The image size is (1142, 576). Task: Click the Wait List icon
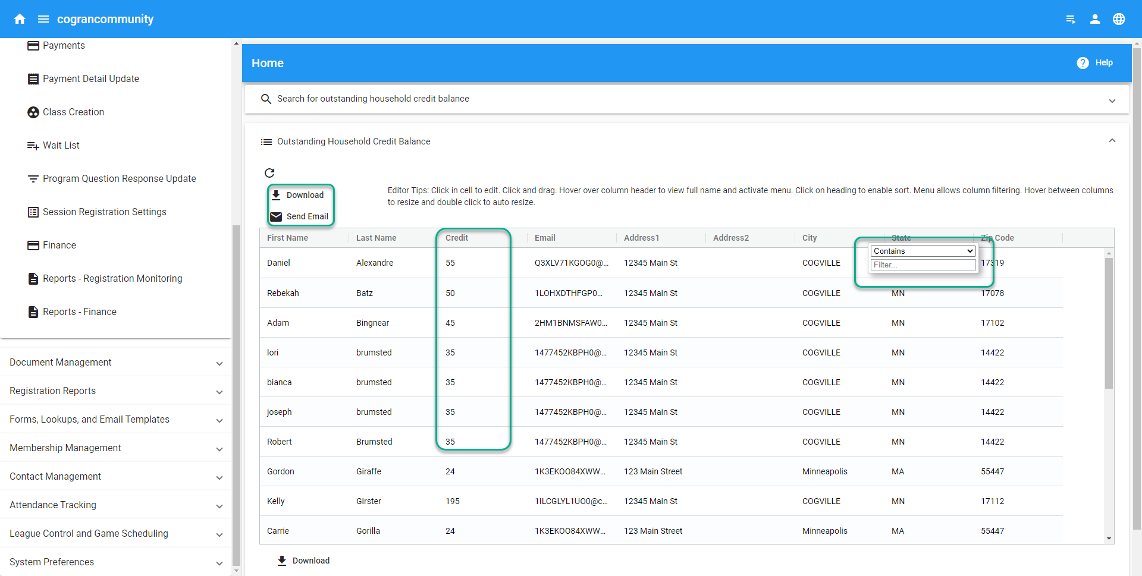click(33, 146)
